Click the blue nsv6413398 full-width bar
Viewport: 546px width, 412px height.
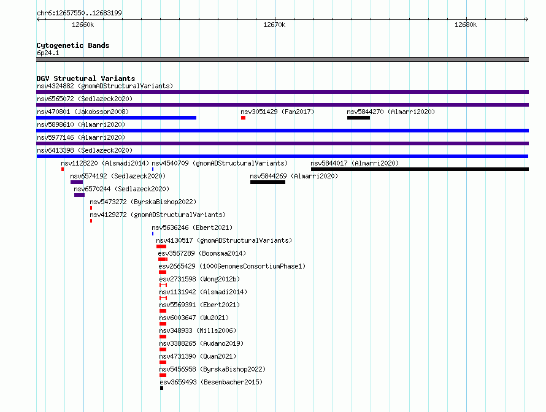282,156
